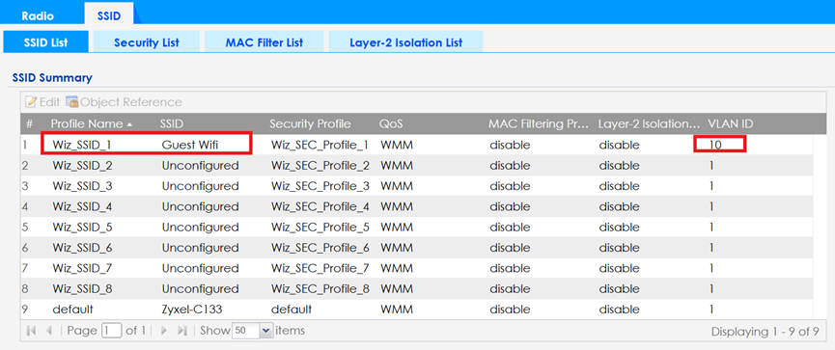Viewport: 835px width, 350px height.
Task: Click the Security Profile column header
Action: [310, 124]
